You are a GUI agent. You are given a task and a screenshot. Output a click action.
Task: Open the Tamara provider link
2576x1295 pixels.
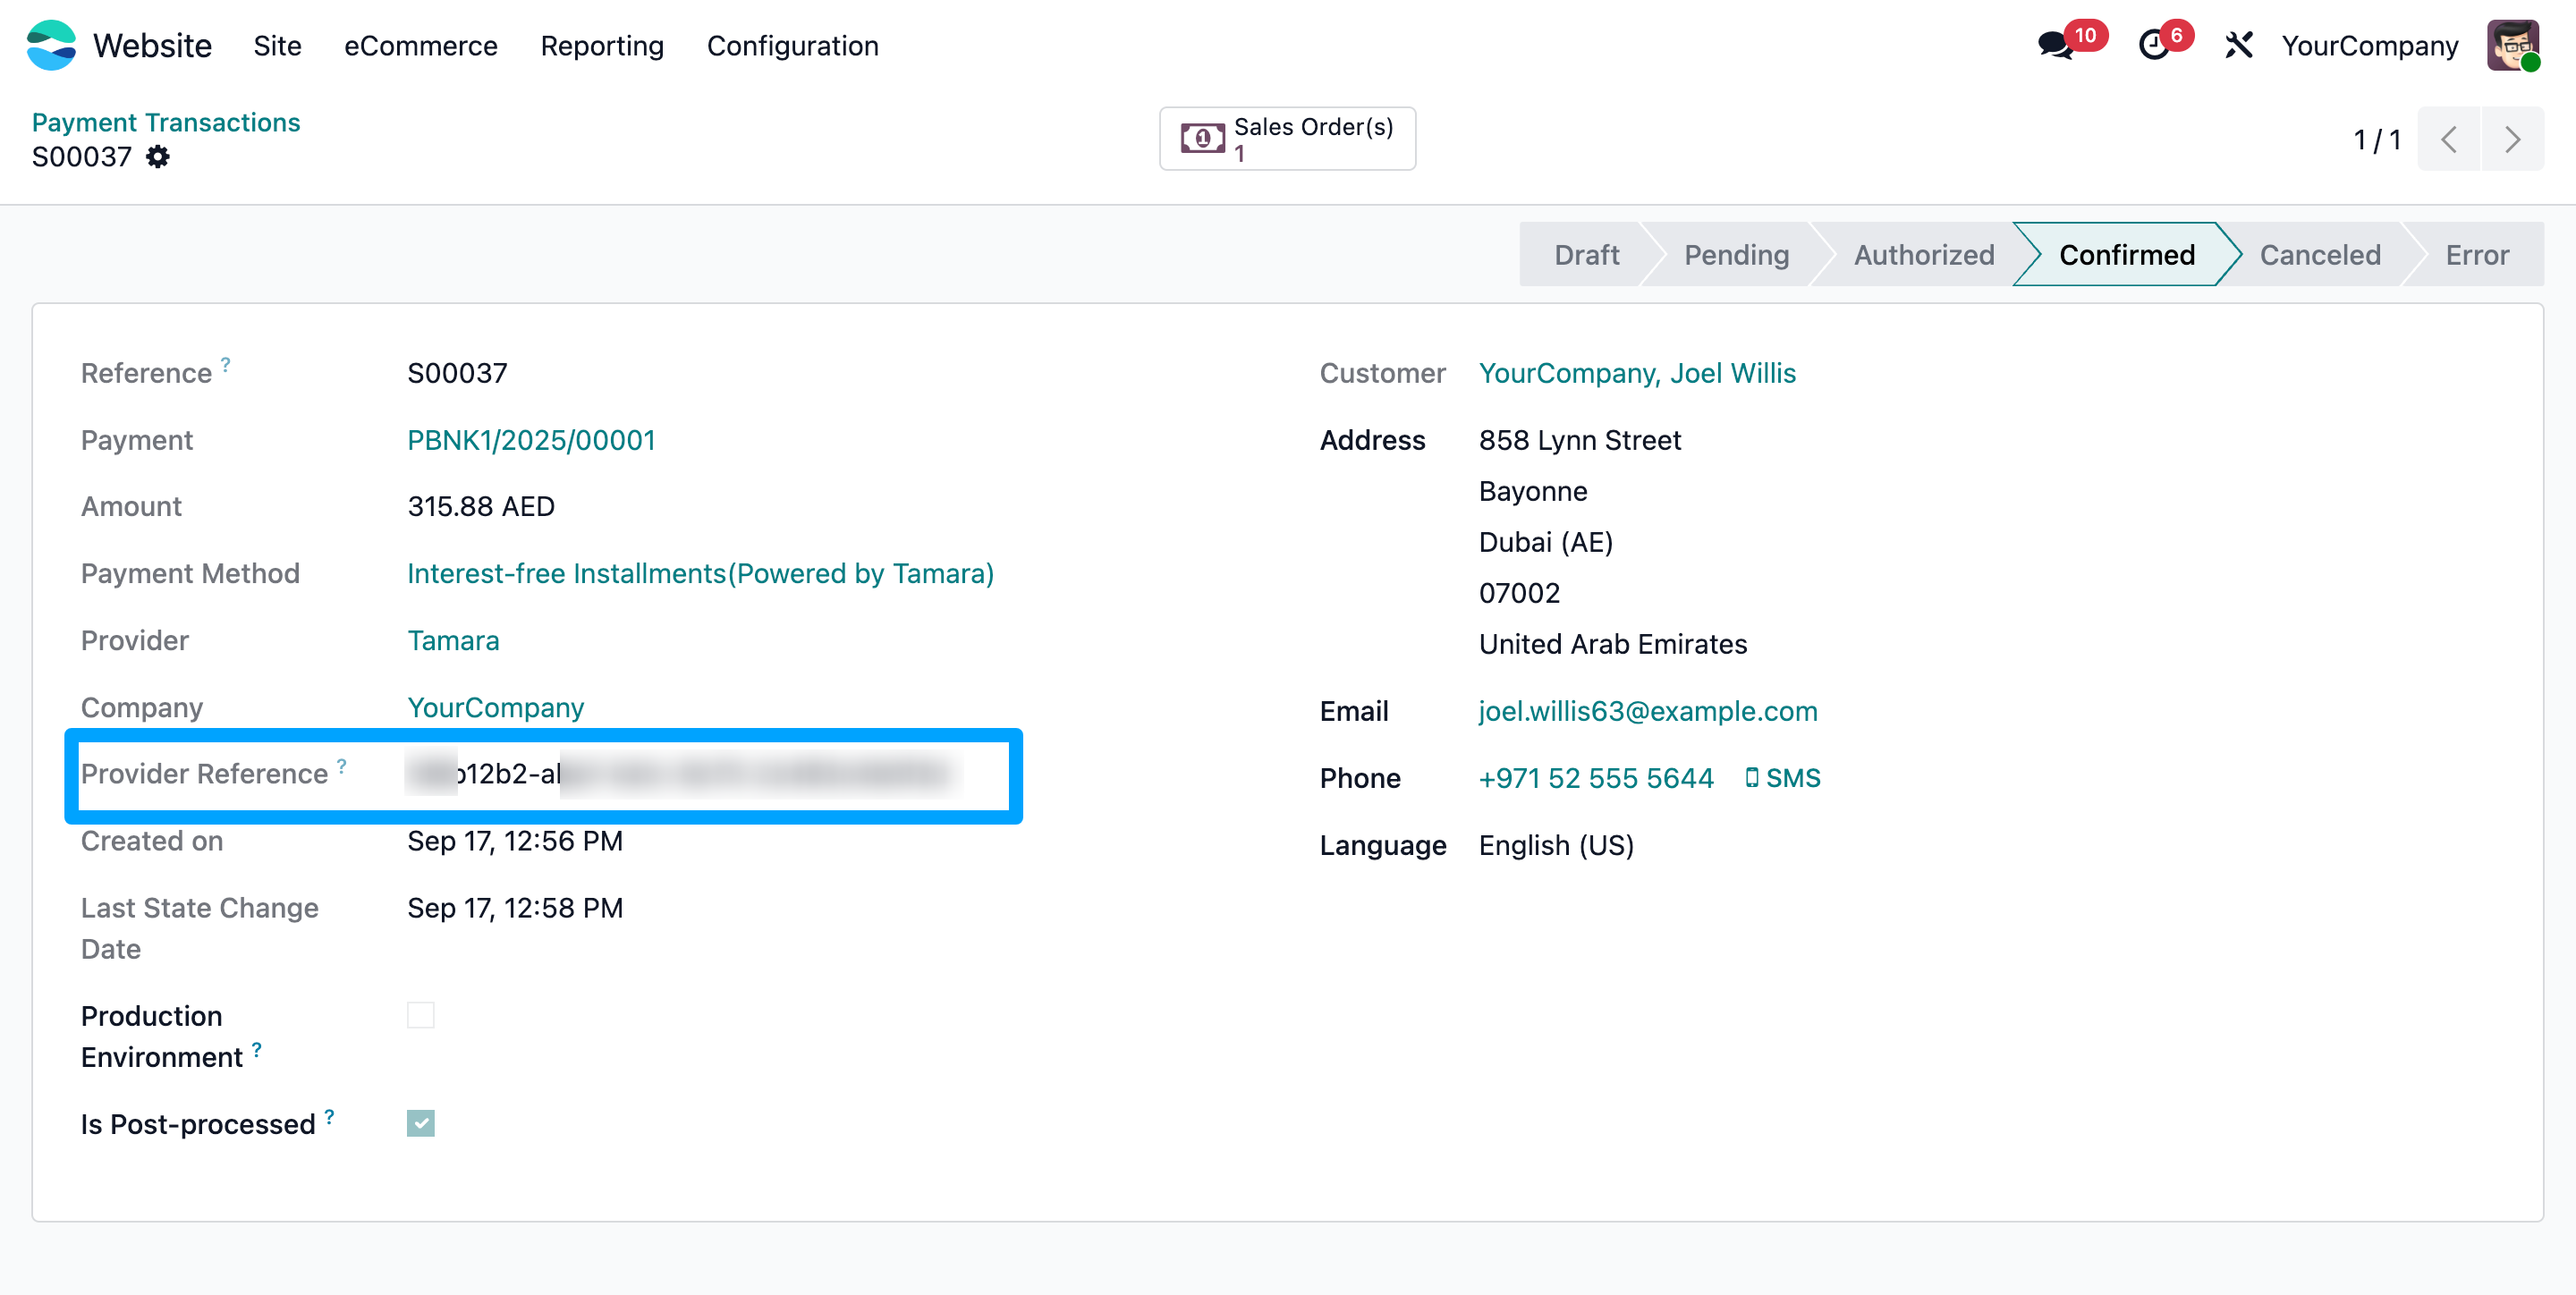point(453,640)
